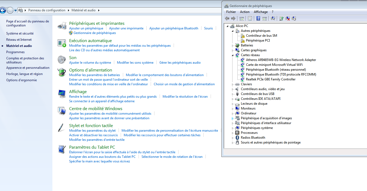Screen dimensions: 367x191
Task: Expand Périphérique d'acquisition d'images node
Action: pyautogui.click(x=233, y=118)
